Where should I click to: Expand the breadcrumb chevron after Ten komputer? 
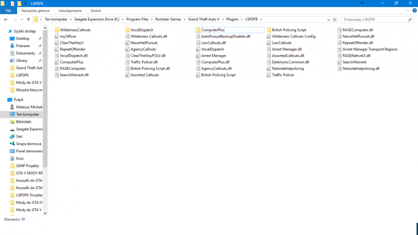coord(71,20)
